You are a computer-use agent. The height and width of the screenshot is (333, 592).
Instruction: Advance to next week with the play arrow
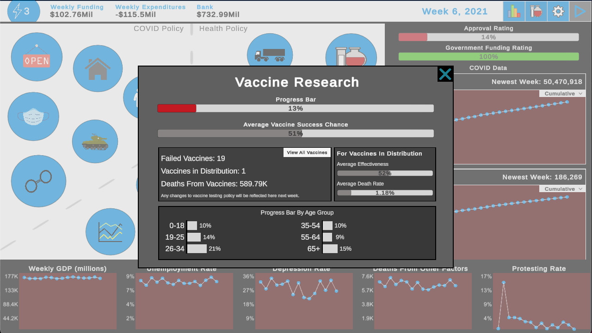click(x=580, y=10)
